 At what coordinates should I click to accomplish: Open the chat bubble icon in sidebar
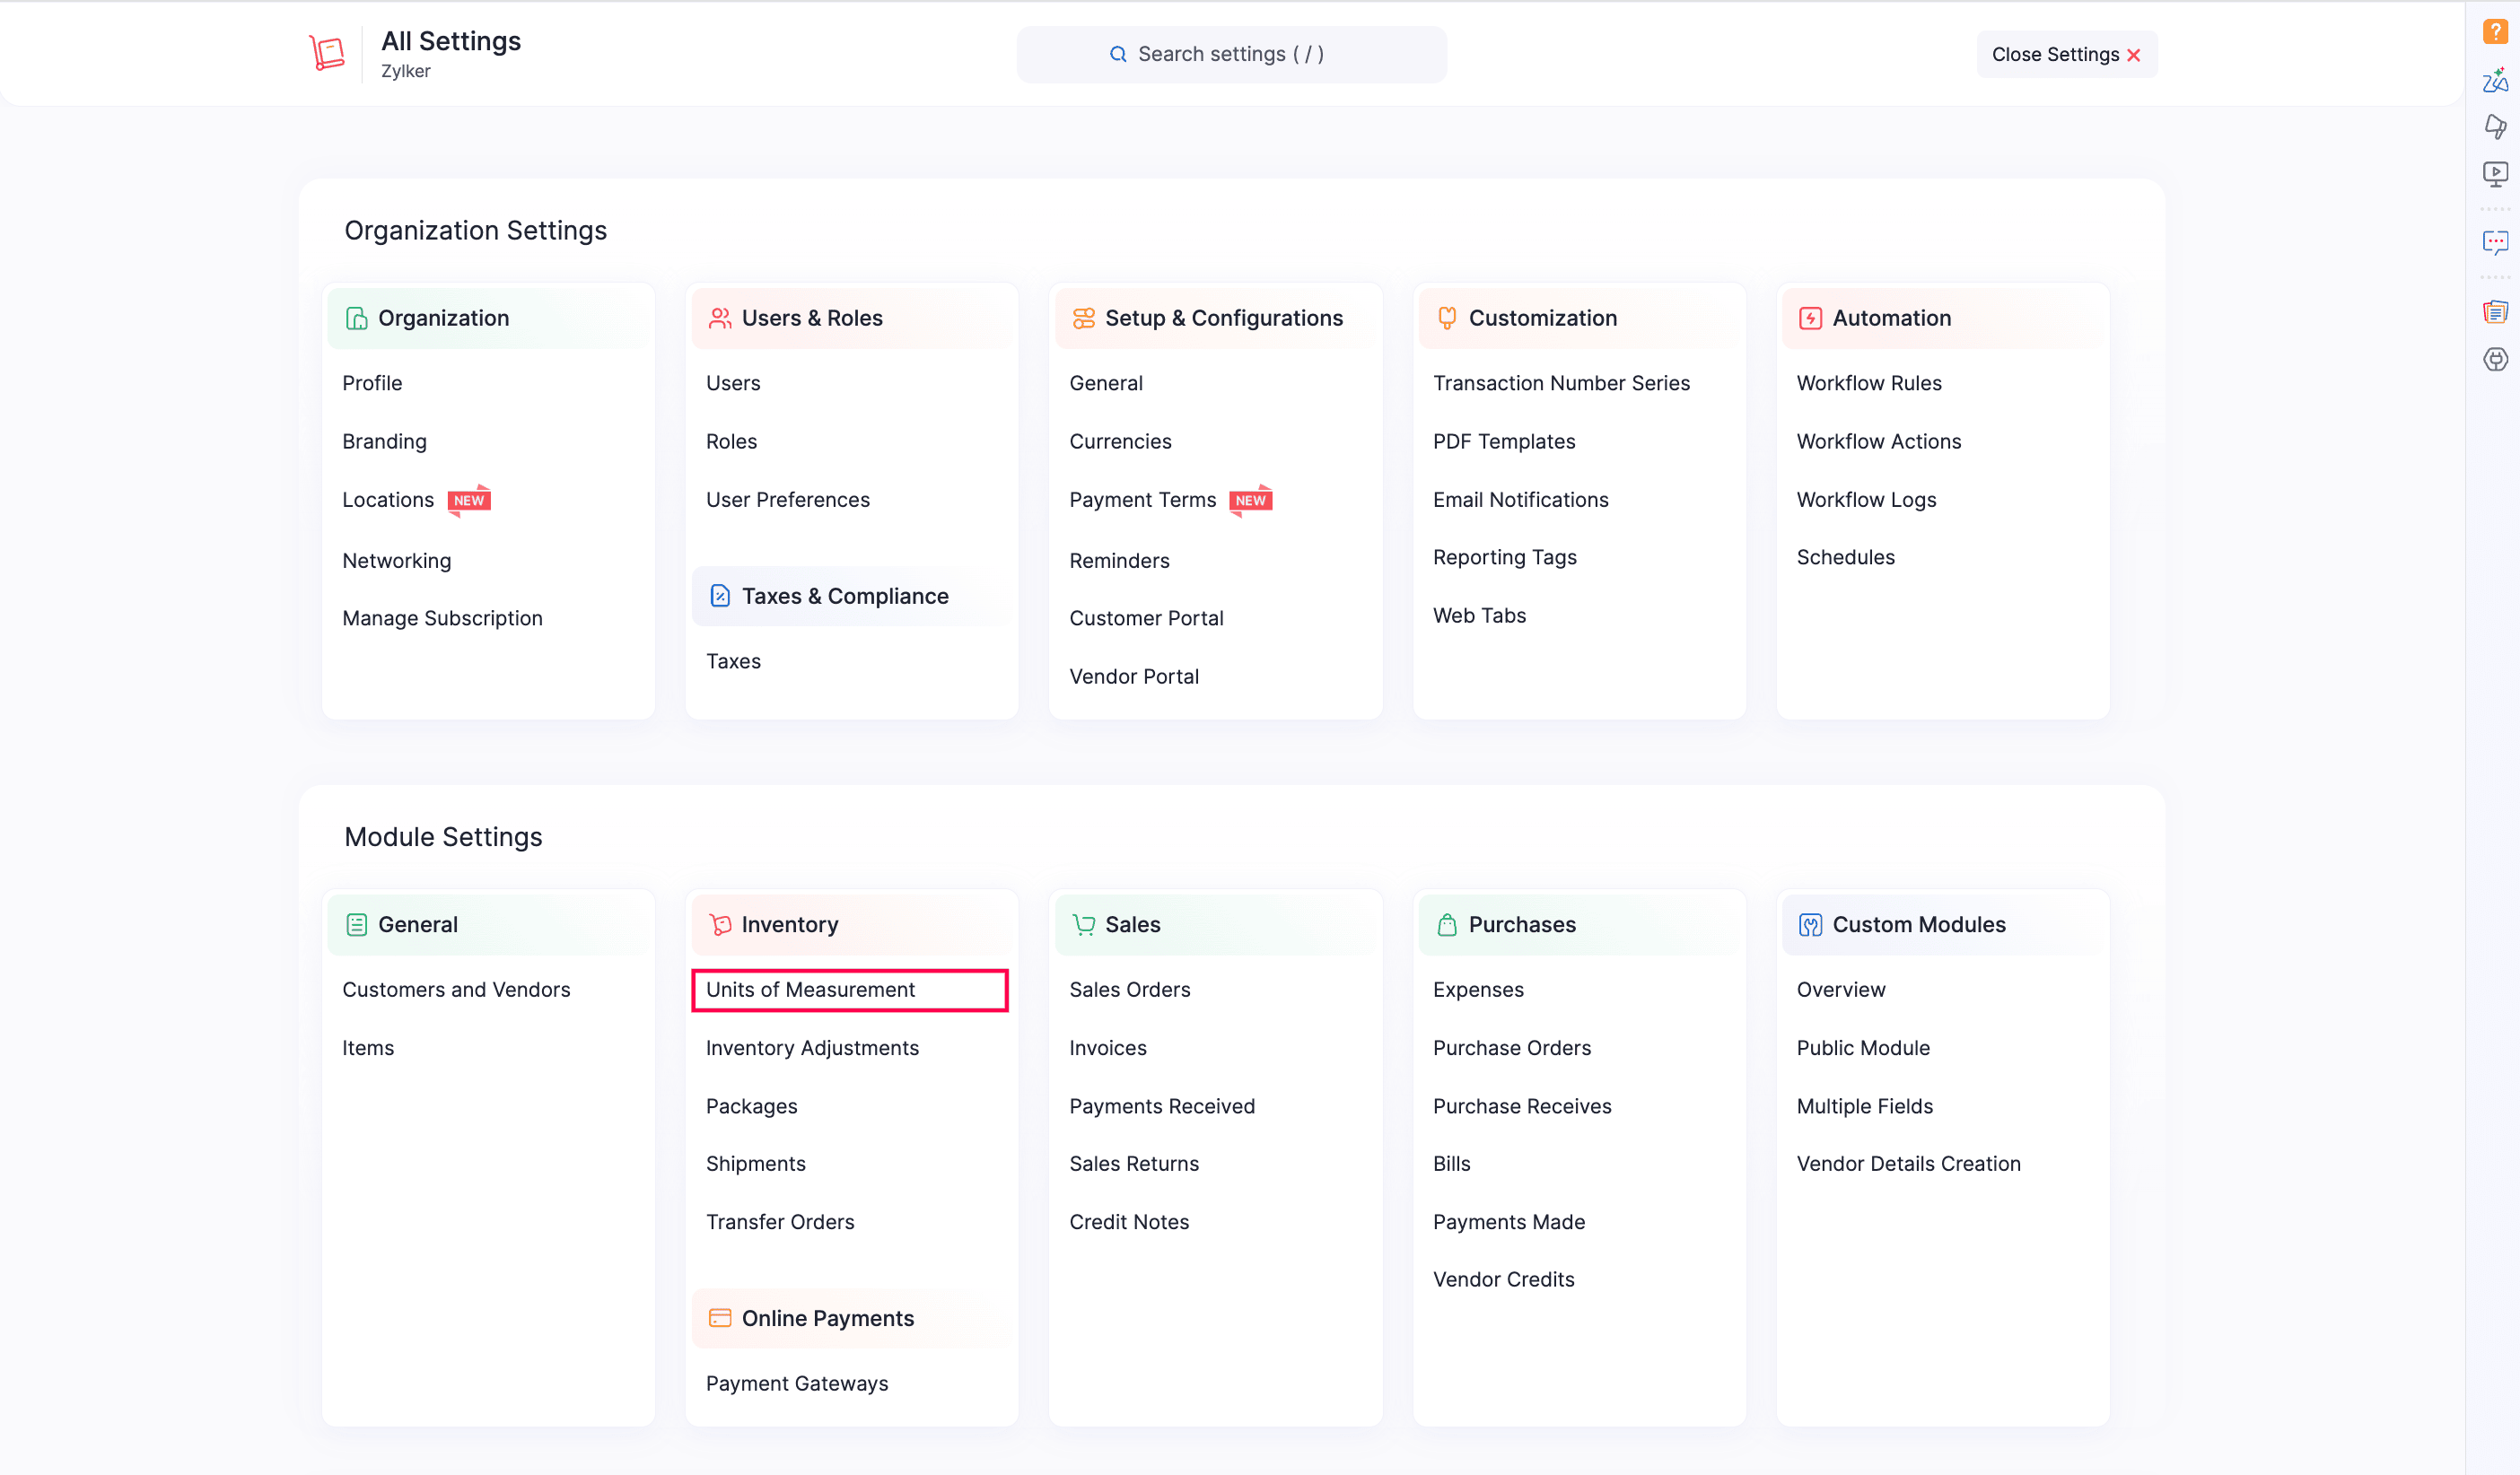coord(2494,243)
